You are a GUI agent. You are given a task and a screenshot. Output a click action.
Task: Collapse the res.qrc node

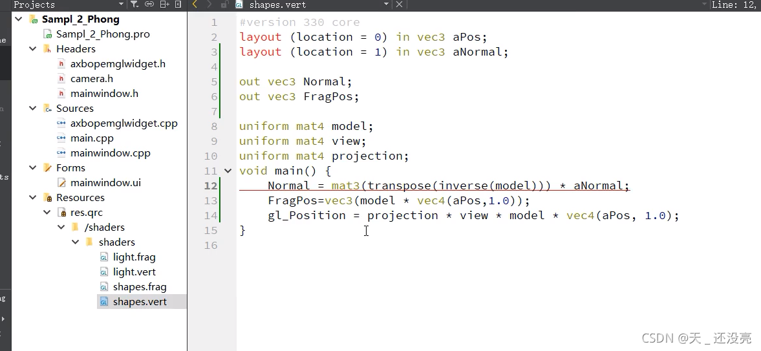47,212
